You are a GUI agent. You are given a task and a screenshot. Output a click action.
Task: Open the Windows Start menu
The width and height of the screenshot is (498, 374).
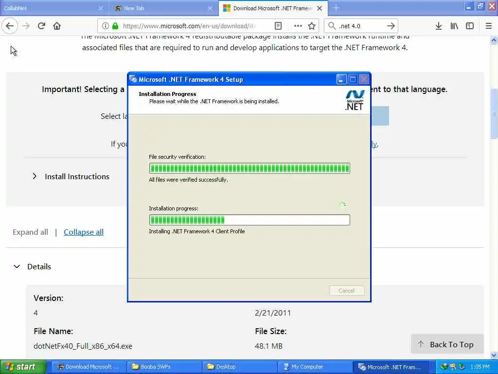pos(23,367)
